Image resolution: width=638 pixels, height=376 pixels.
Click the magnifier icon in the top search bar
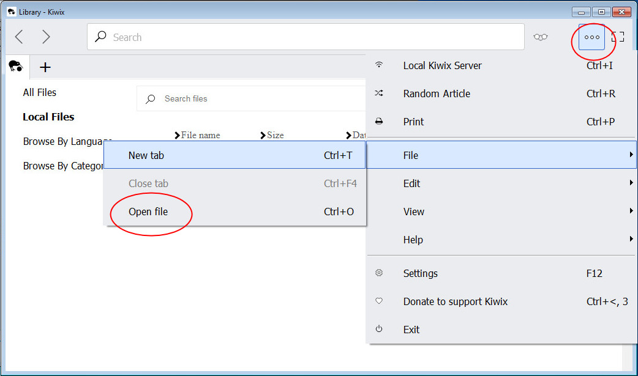point(100,37)
